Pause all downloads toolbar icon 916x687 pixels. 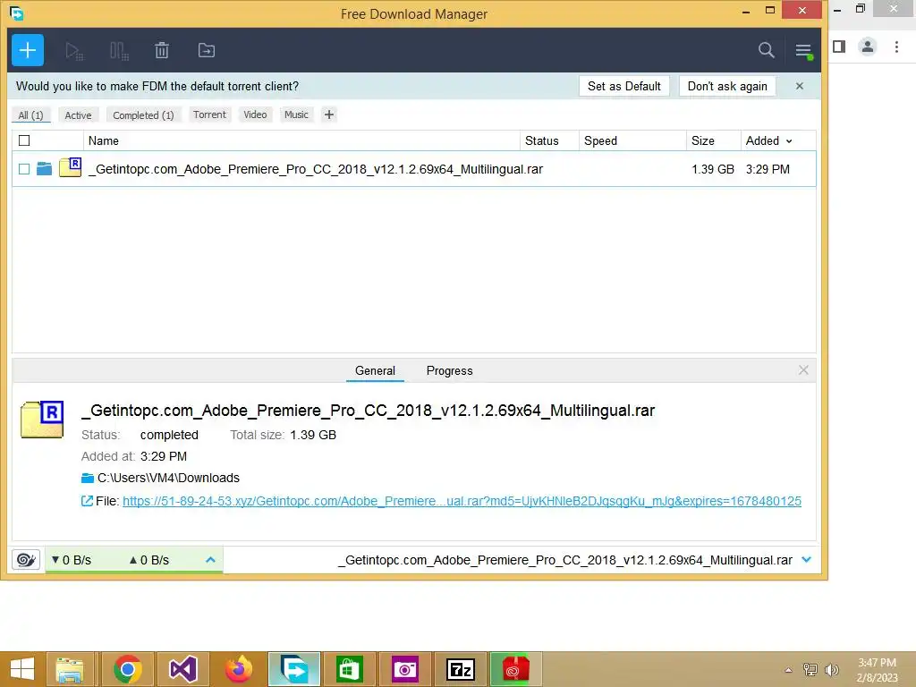(119, 51)
